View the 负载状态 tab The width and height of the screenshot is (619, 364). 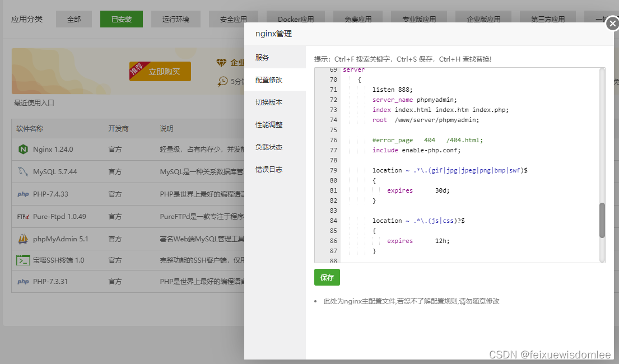(274, 147)
